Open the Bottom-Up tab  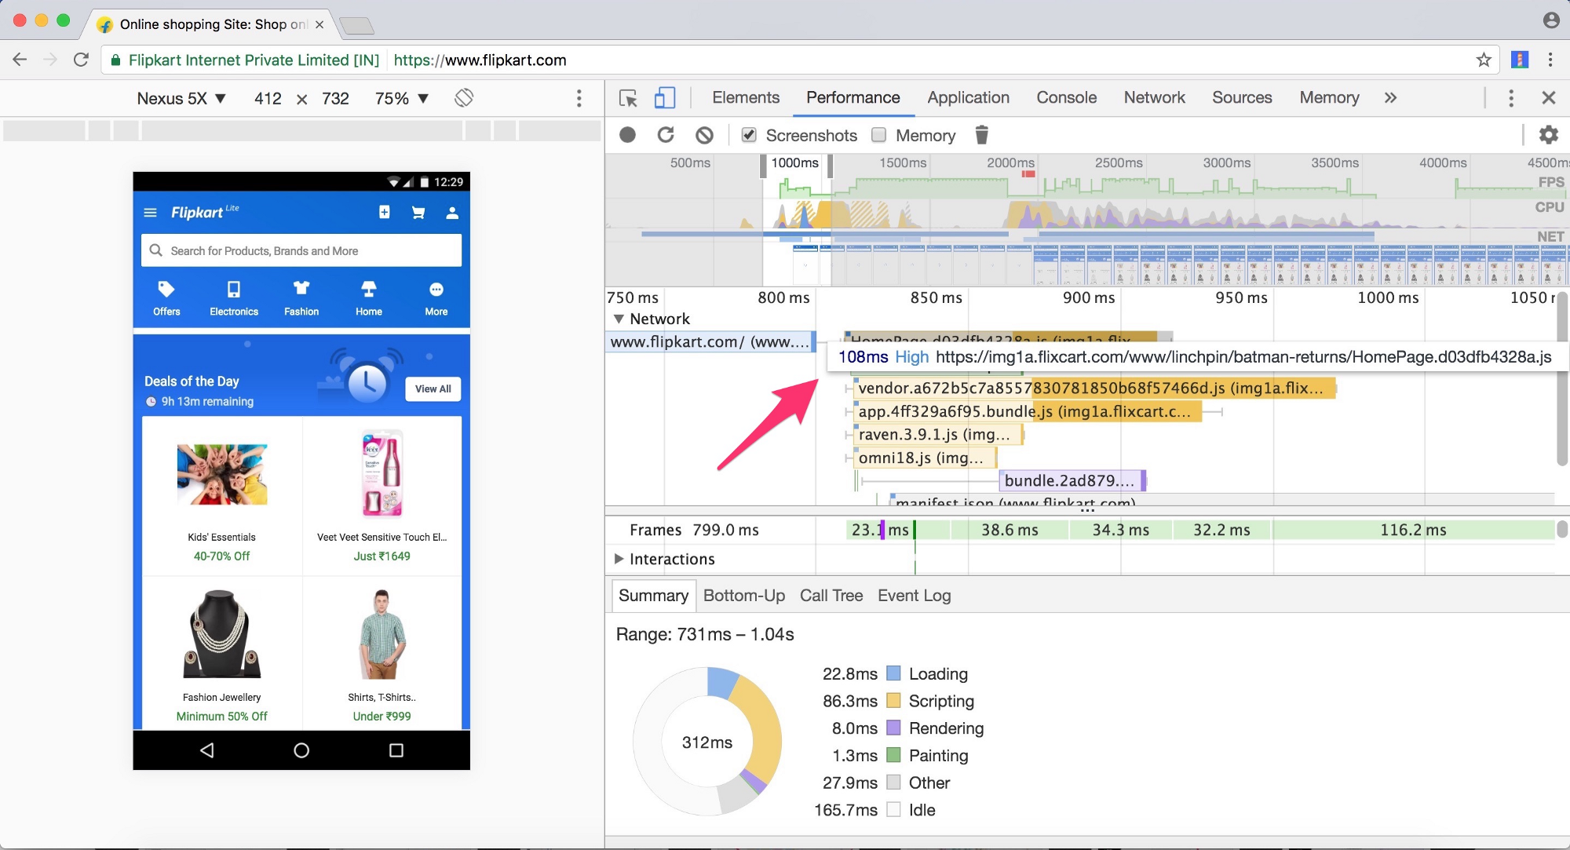coord(743,596)
